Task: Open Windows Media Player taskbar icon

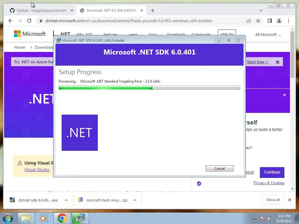Action: 43,218
